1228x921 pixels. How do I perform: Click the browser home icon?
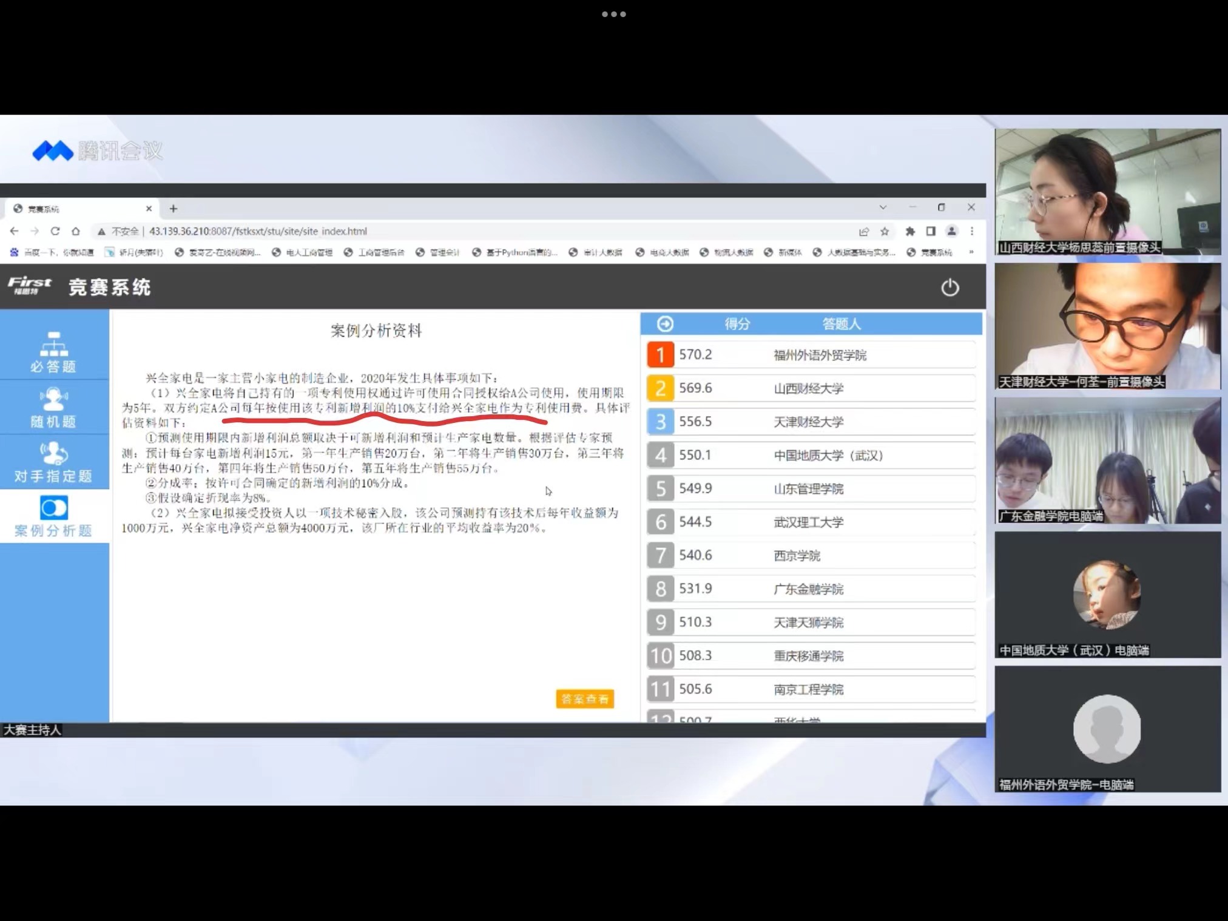[x=76, y=231]
